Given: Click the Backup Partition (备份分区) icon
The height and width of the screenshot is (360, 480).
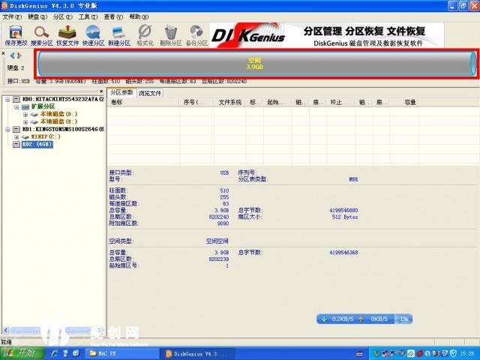Looking at the screenshot, I should [196, 34].
